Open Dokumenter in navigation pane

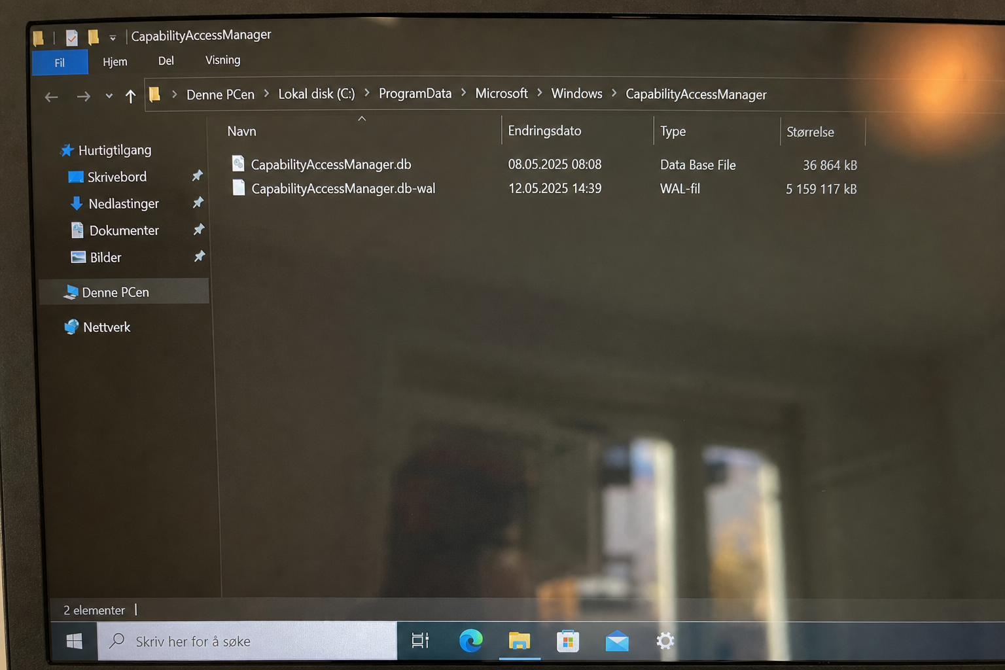click(x=124, y=231)
